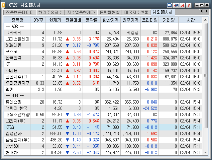Open the screen-copy icon in title bar

169,5
